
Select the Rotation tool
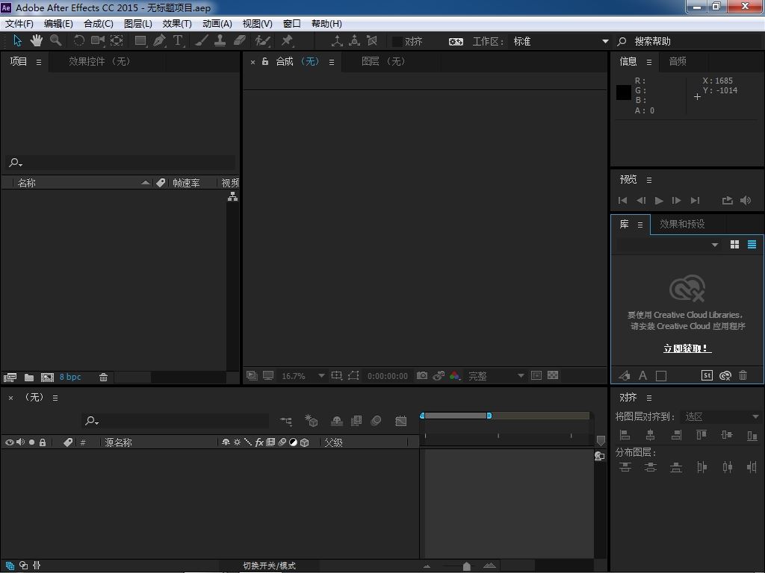78,40
